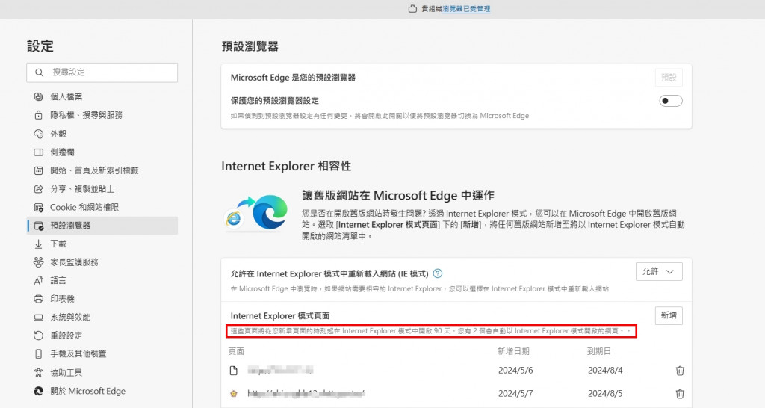Click the 頁面 column header
This screenshot has height=408, width=765.
(x=237, y=351)
